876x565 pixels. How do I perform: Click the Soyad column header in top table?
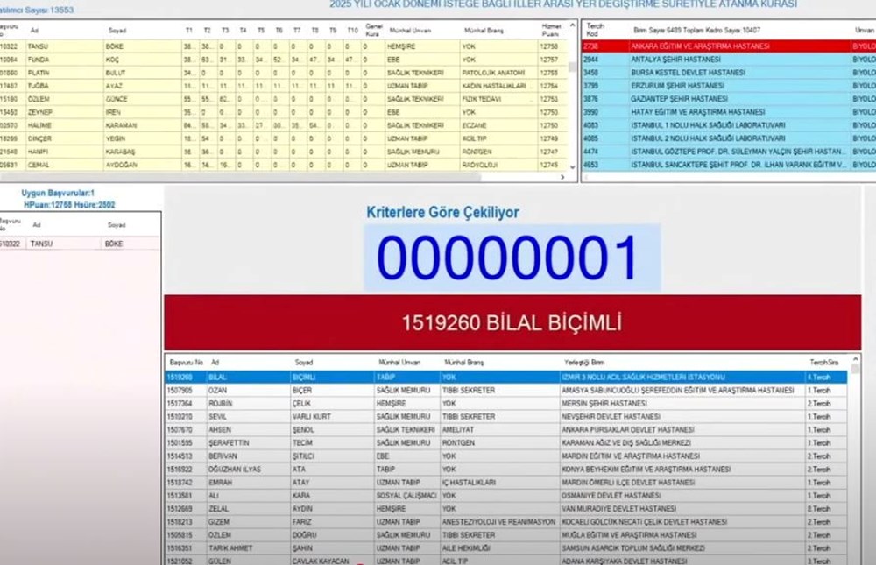tap(117, 30)
